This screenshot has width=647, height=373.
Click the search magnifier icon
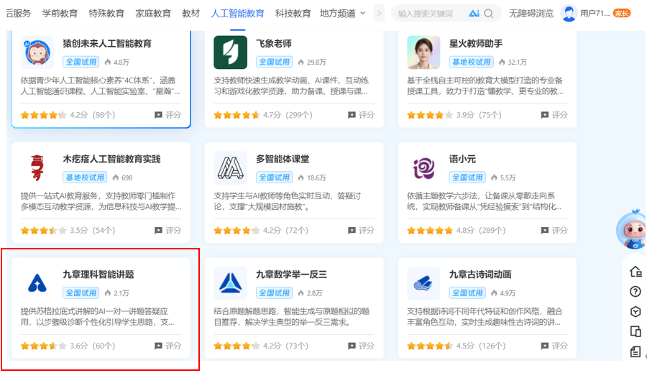pos(489,14)
